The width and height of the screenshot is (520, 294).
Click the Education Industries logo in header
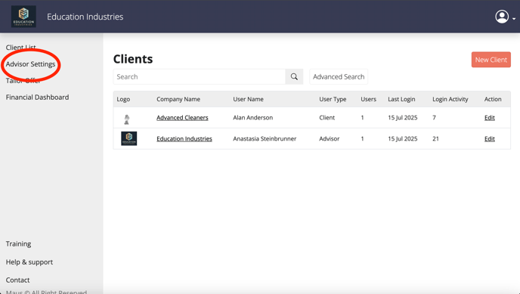[23, 16]
